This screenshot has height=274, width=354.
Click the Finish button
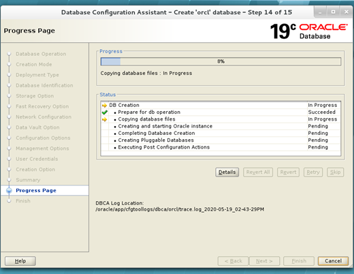point(299,261)
